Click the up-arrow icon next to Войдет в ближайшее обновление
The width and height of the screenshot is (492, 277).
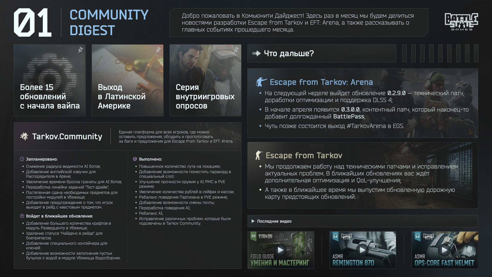click(x=22, y=216)
